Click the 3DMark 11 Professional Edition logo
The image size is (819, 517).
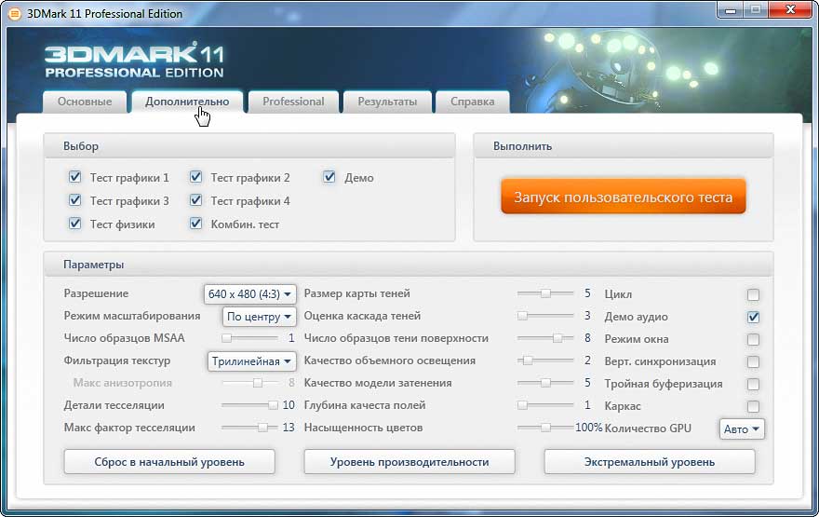coord(134,61)
